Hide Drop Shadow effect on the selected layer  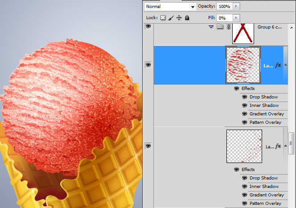tap(244, 97)
